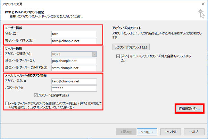Focus the name field containing taro
The image size is (208, 139).
pos(74,34)
